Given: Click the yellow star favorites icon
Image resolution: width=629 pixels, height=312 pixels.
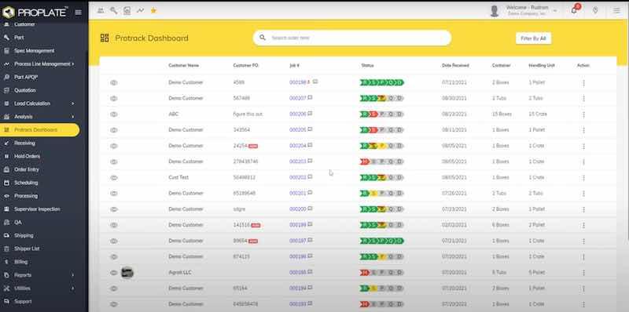Looking at the screenshot, I should pyautogui.click(x=153, y=11).
